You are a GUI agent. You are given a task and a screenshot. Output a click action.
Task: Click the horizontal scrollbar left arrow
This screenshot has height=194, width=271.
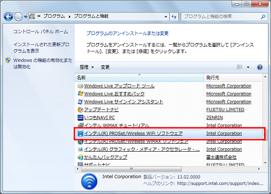pos(77,169)
